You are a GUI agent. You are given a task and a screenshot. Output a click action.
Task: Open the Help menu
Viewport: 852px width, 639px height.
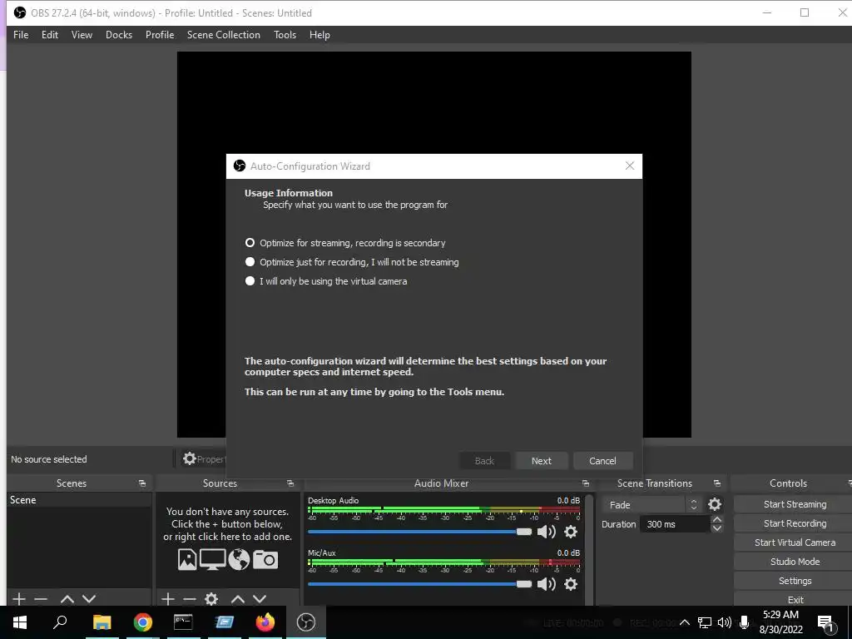click(x=320, y=35)
